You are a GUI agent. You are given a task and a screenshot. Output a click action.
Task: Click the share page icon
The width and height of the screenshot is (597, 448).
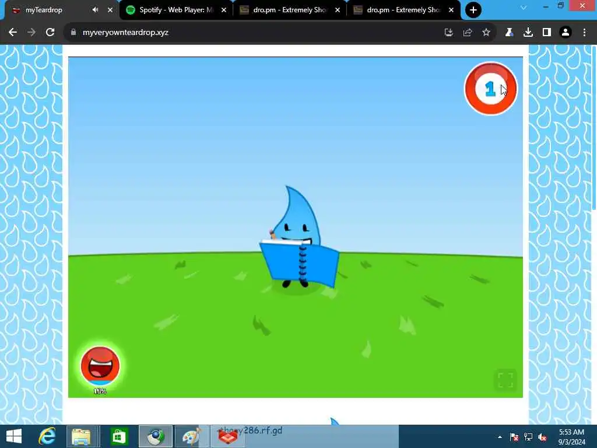pyautogui.click(x=468, y=33)
